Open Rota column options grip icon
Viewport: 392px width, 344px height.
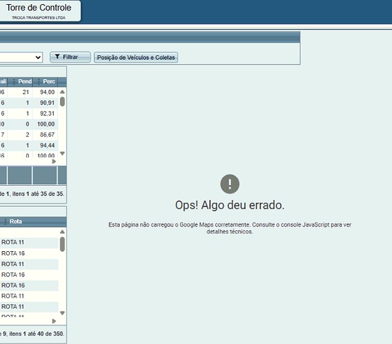pyautogui.click(x=6, y=222)
